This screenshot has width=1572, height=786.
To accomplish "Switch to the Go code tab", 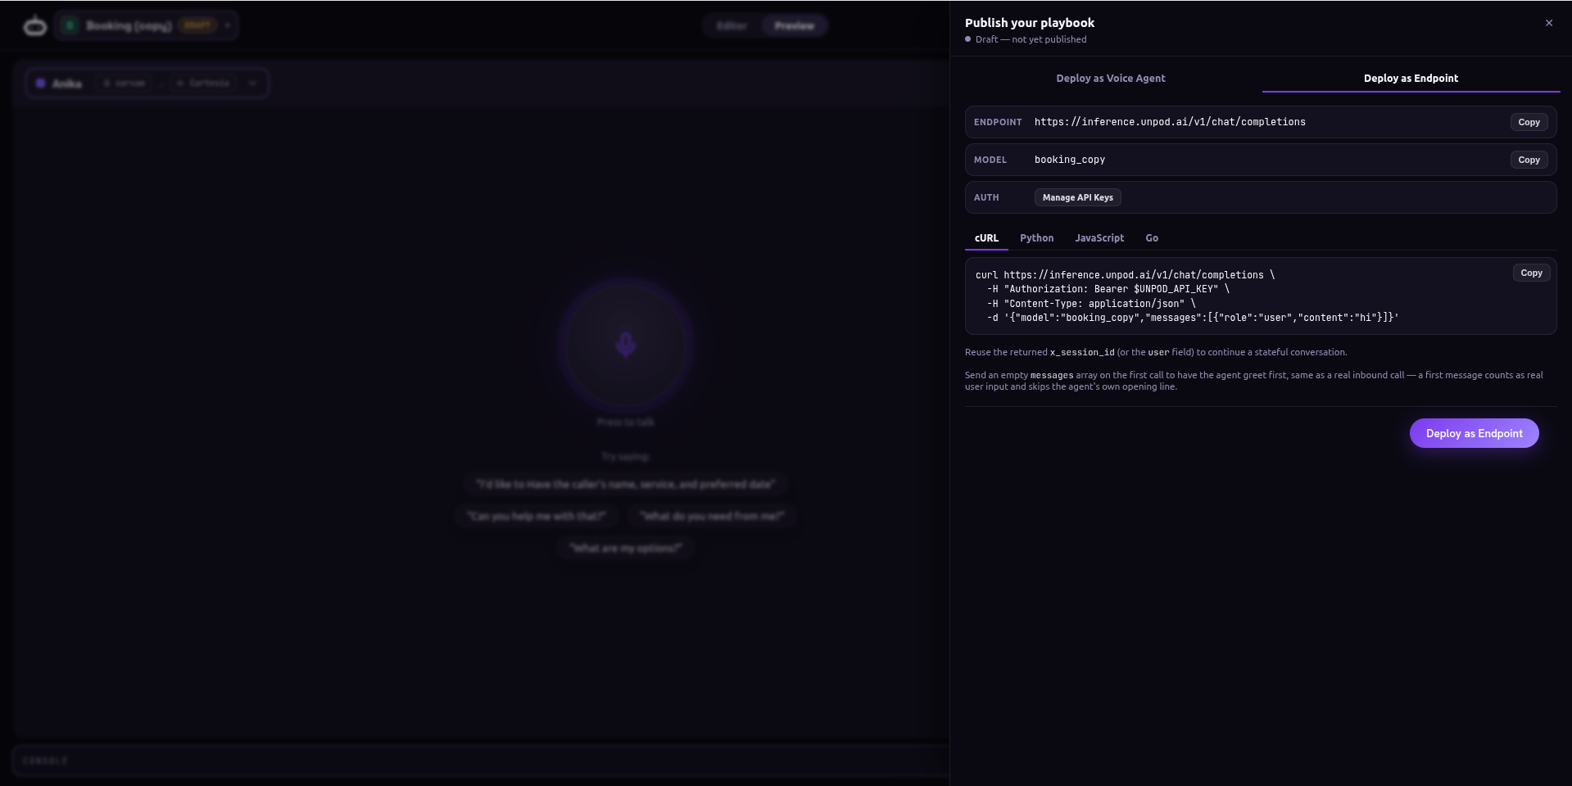I will tap(1152, 238).
